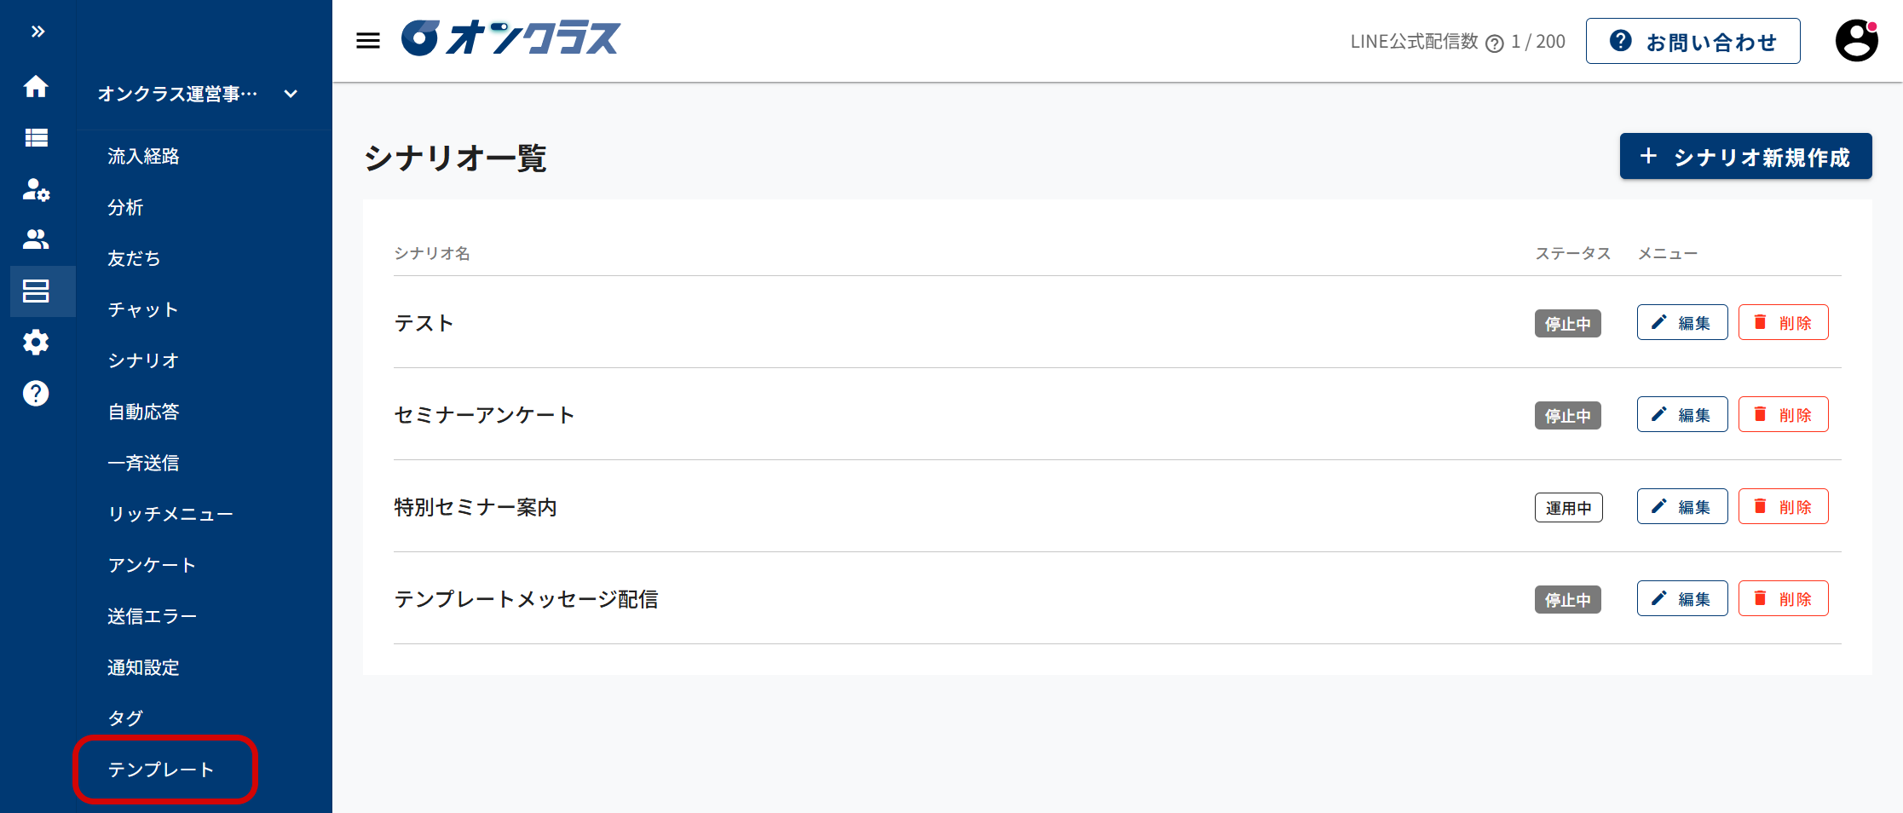The image size is (1903, 813).
Task: Delete the テスト scenario
Action: tap(1783, 323)
